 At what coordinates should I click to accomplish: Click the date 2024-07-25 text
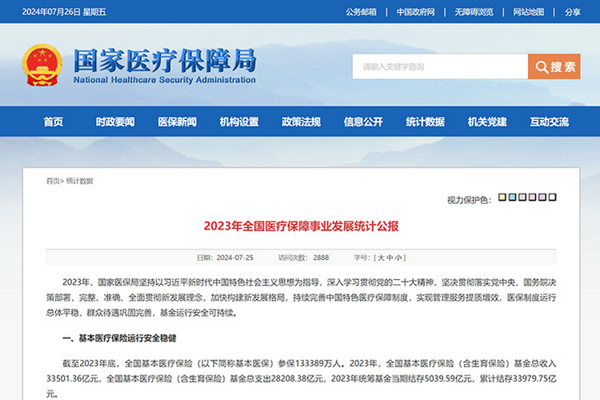235,258
